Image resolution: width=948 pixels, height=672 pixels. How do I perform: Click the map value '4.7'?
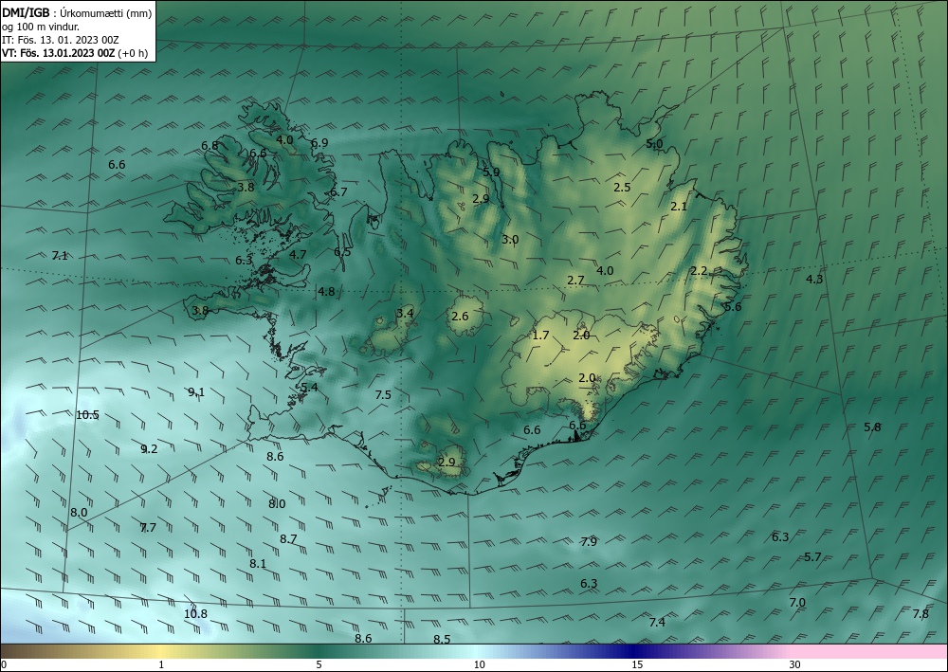[298, 255]
